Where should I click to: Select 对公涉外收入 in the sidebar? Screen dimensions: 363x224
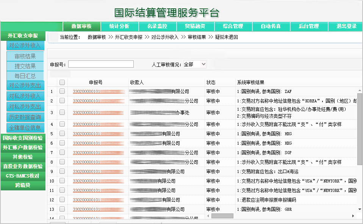pyautogui.click(x=25, y=45)
